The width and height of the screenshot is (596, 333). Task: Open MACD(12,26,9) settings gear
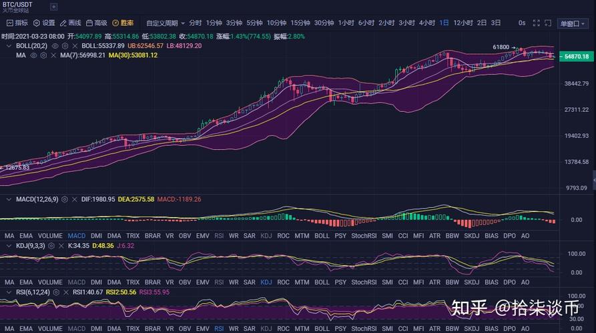(x=65, y=200)
